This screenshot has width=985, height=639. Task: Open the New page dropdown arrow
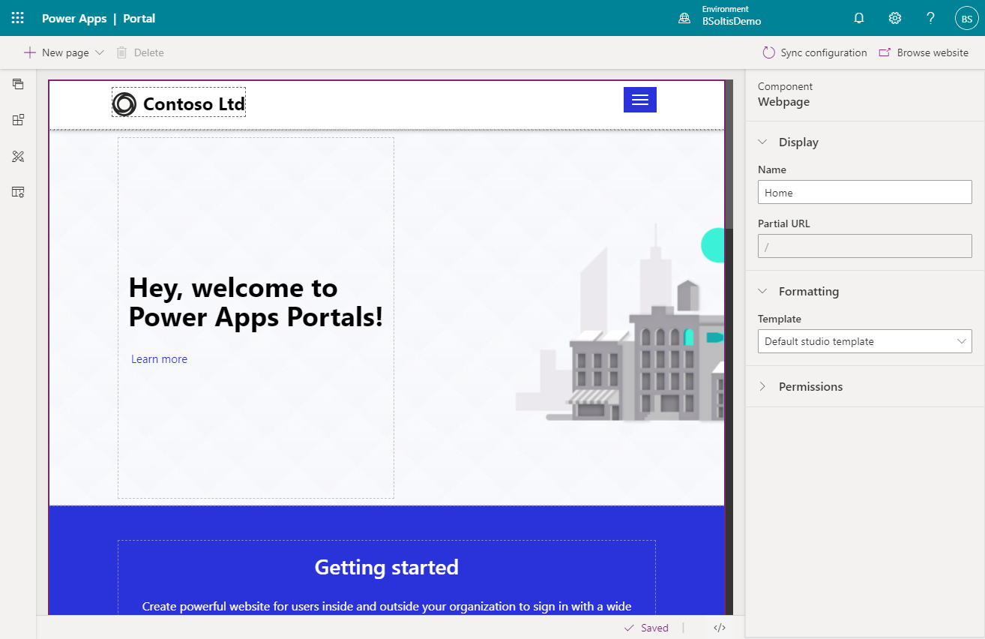point(100,52)
